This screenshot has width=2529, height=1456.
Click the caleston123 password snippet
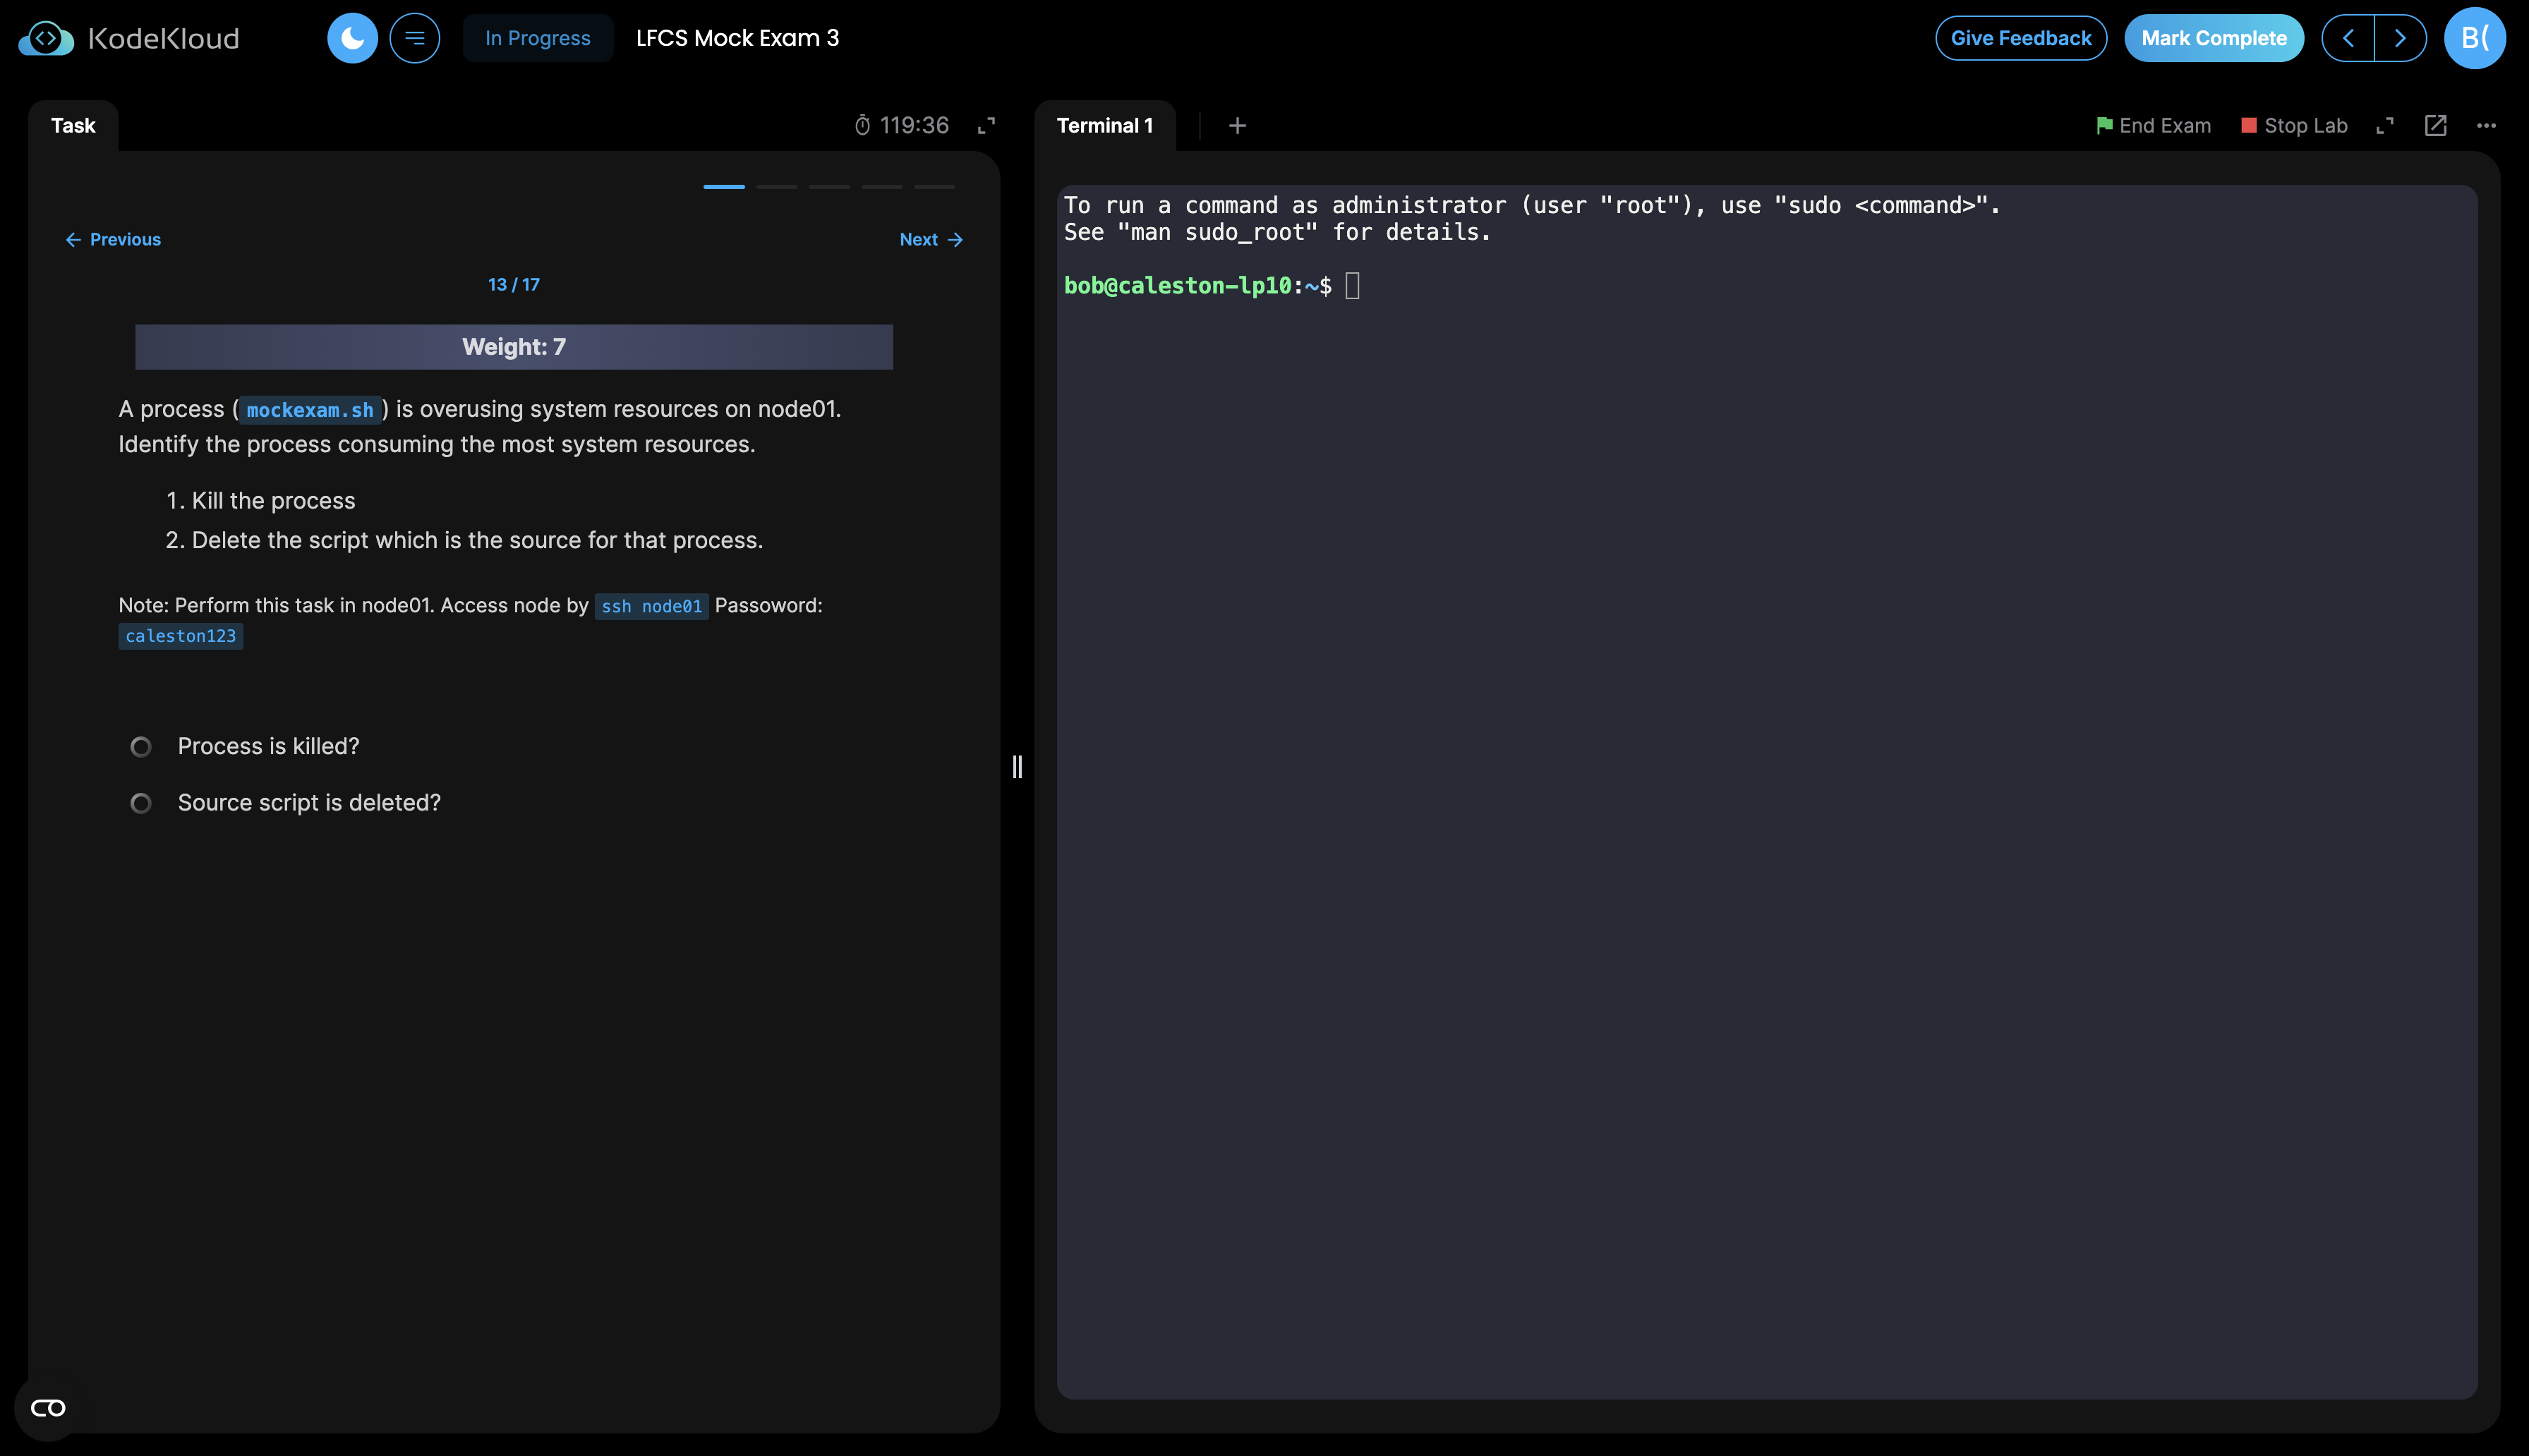click(x=181, y=636)
